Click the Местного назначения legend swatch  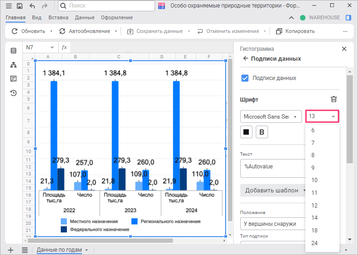(x=64, y=221)
